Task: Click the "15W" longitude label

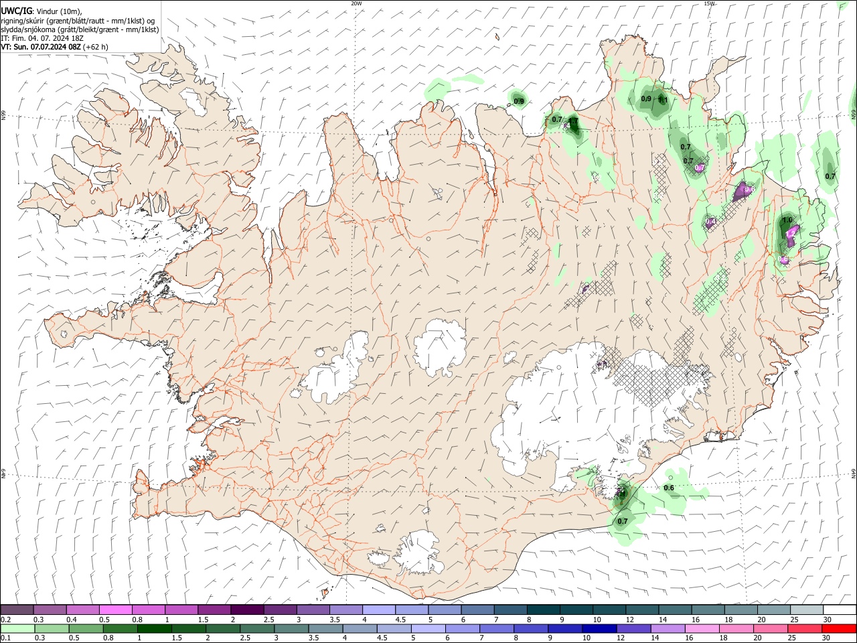Action: 709,3
